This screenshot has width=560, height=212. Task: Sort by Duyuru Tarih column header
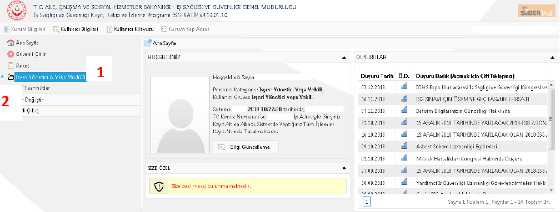(x=377, y=76)
